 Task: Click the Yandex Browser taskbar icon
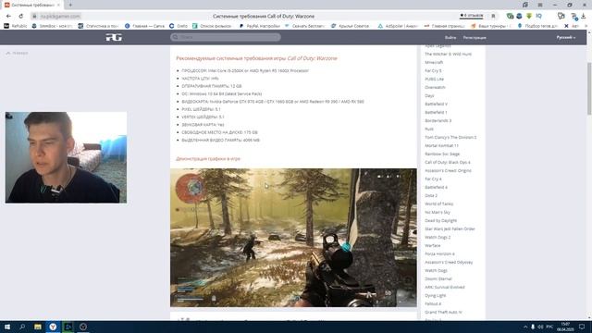point(53,327)
